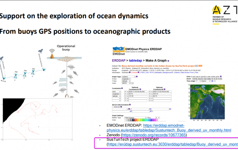Viewport: 238px width, 150px height.
Task: Open the SusTunTech project ERDDAP URL
Action: click(173, 144)
